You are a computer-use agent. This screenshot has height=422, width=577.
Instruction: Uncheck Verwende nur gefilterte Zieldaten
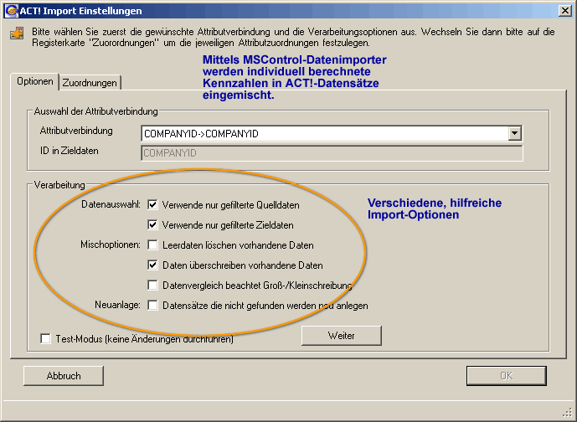[x=152, y=224]
